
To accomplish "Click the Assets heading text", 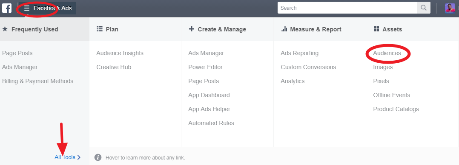I will (x=392, y=29).
